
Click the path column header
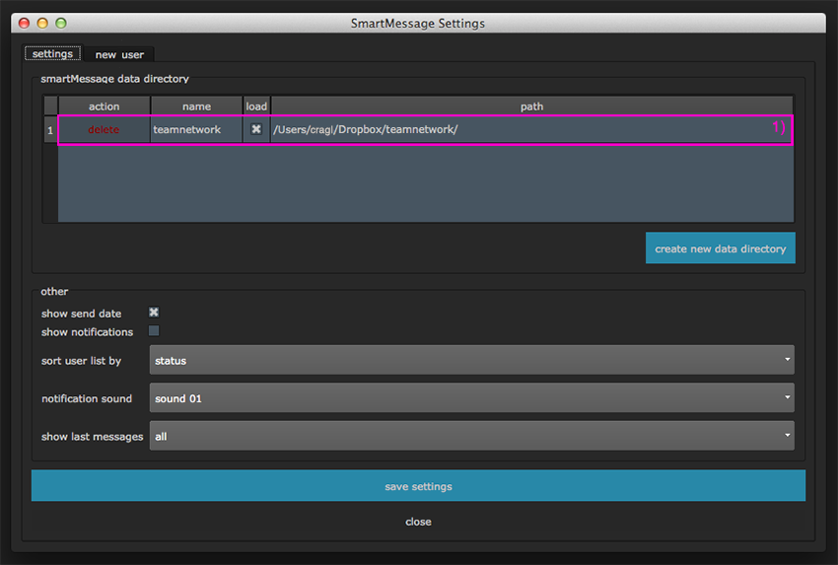coord(531,106)
